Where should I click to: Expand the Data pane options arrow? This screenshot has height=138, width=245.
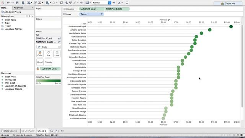point(32,8)
